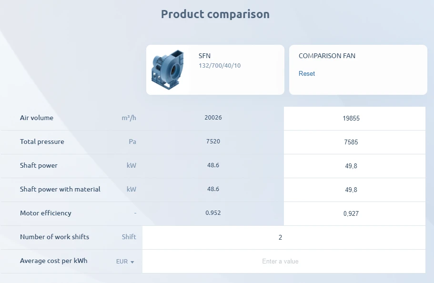Click the Reset link under Comparison Fan
This screenshot has width=434, height=283.
click(307, 74)
